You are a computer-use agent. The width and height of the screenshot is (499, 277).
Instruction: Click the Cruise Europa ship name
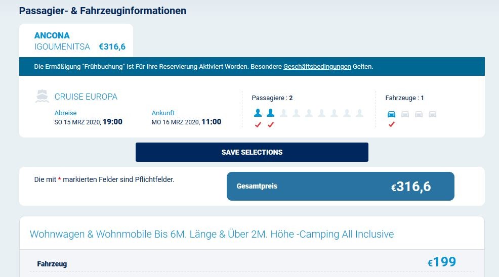pyautogui.click(x=86, y=97)
